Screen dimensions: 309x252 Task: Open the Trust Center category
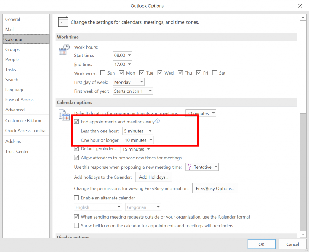[x=17, y=152]
